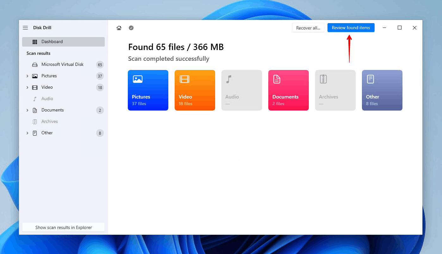The image size is (442, 254).
Task: Click the Scan results heading
Action: [x=38, y=53]
